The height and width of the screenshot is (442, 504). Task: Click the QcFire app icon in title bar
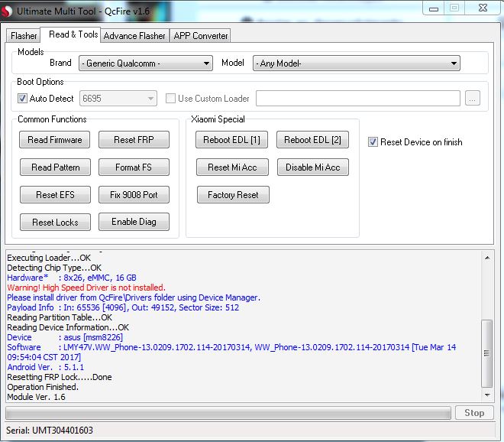click(x=6, y=11)
